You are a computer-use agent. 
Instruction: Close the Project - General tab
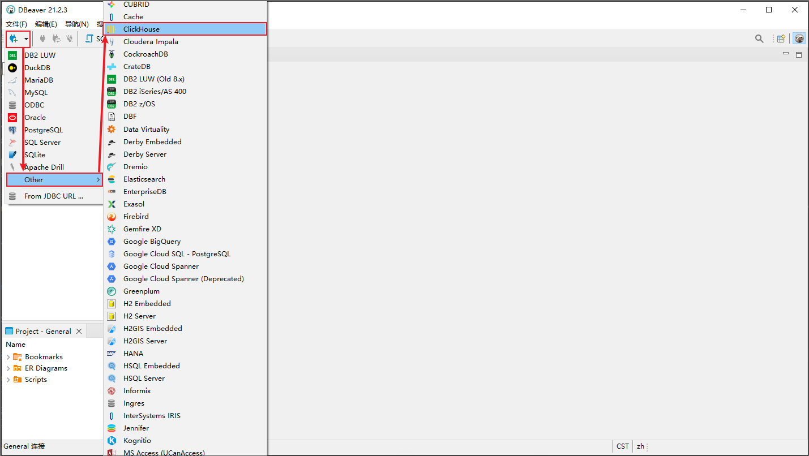79,330
